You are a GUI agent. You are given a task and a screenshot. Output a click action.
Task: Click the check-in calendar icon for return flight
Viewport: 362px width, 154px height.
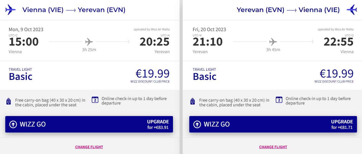click(279, 100)
